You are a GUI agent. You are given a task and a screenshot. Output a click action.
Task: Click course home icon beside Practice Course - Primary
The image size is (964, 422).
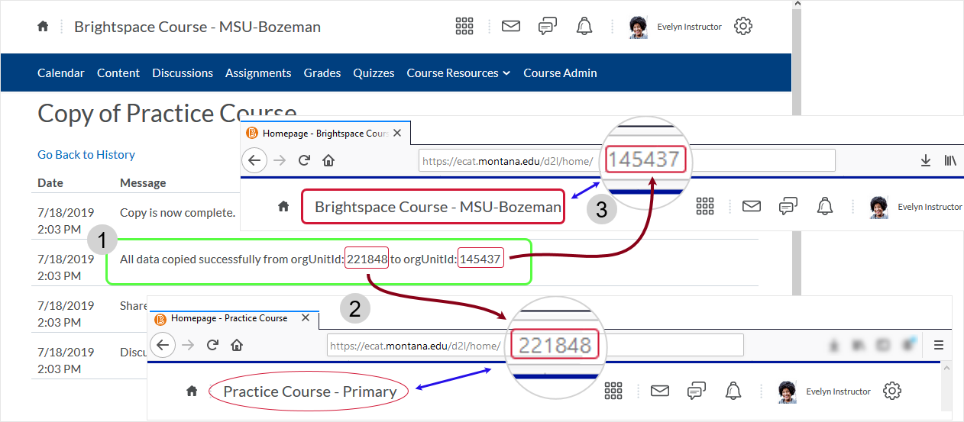(192, 391)
